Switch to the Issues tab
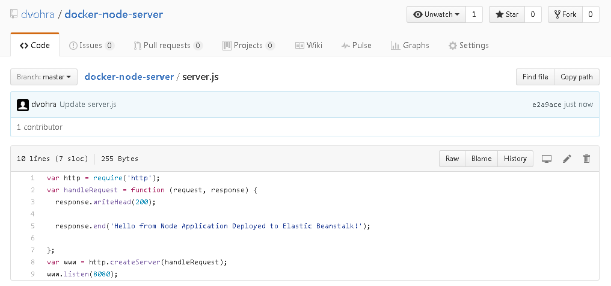This screenshot has height=286, width=611. 91,46
